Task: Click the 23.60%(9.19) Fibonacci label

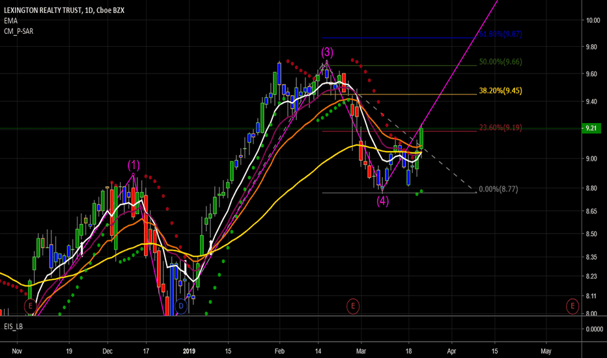Action: pos(501,128)
